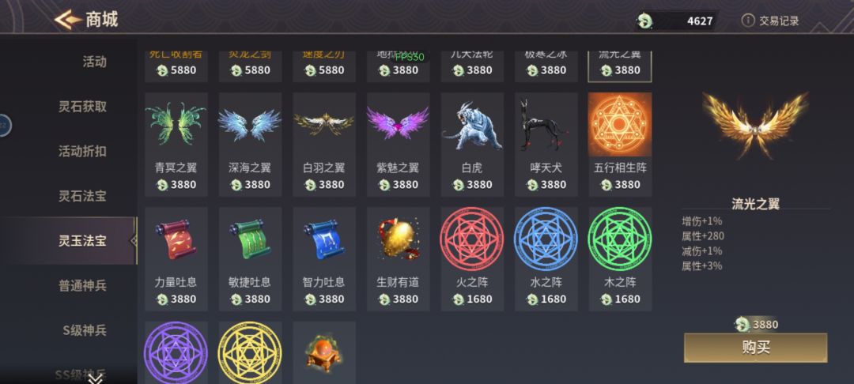
Task: Select the 哮天犬 black hound item
Action: [546, 144]
